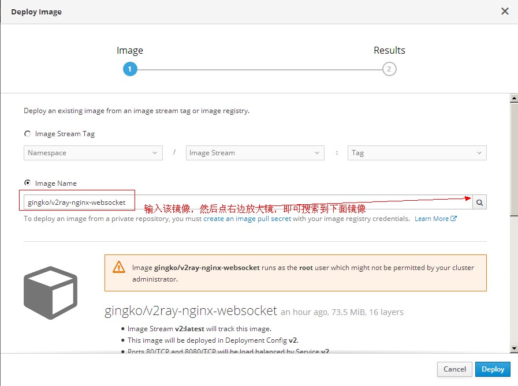Viewport: 518px width, 386px height.
Task: Click the scrollbar down arrow
Action: [x=514, y=348]
